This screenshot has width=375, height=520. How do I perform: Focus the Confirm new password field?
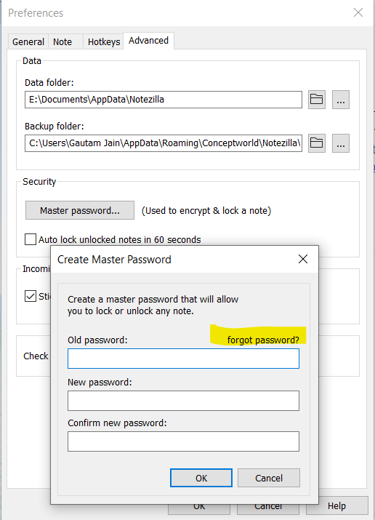coord(183,441)
